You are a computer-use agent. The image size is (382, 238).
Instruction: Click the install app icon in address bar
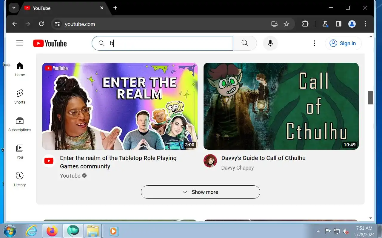(x=274, y=24)
